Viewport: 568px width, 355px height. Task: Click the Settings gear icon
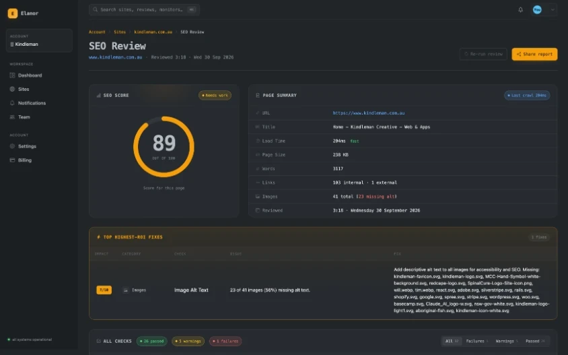tap(12, 146)
